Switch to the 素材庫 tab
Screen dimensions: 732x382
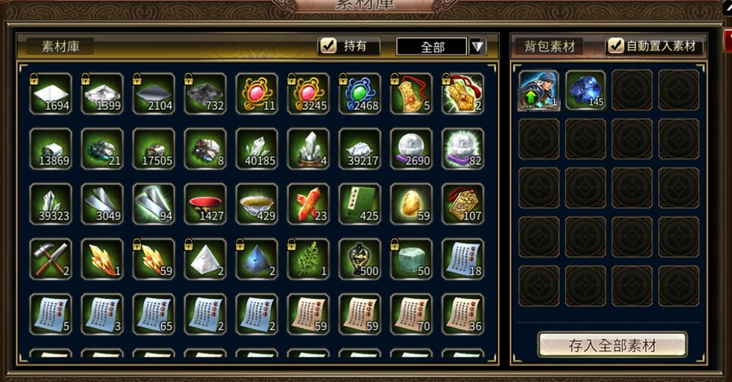tap(60, 46)
